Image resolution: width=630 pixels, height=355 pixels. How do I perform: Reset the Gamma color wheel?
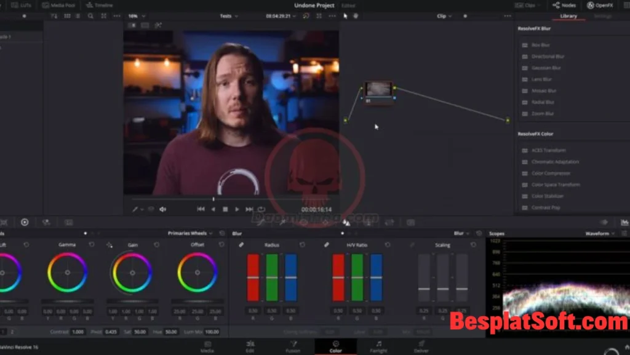pos(92,245)
